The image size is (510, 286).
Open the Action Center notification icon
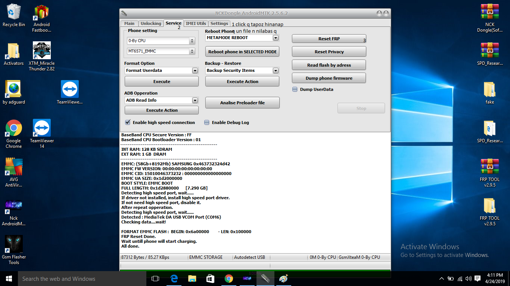pos(478,279)
